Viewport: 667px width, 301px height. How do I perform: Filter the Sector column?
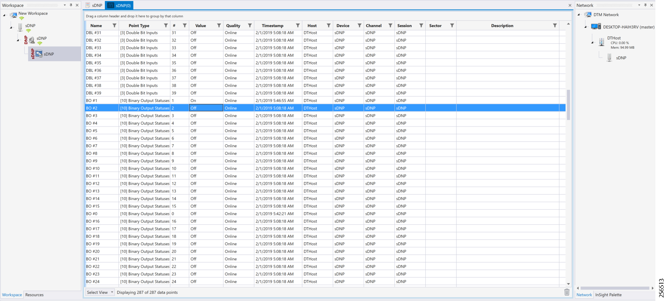452,25
